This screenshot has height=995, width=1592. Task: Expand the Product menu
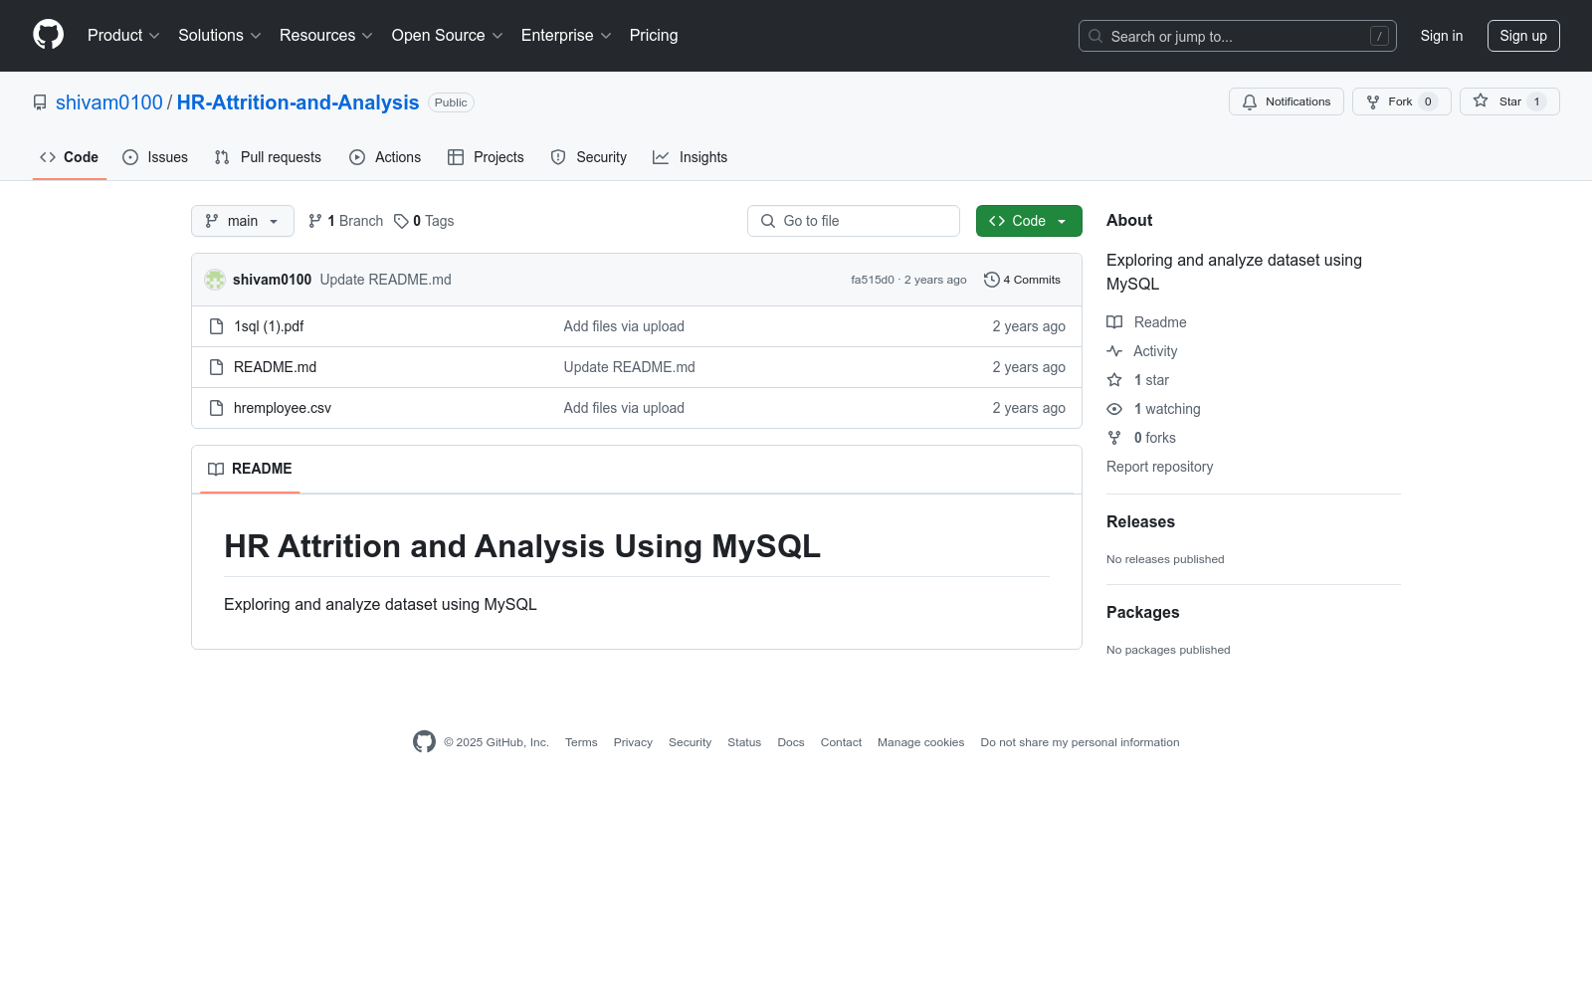pos(123,36)
